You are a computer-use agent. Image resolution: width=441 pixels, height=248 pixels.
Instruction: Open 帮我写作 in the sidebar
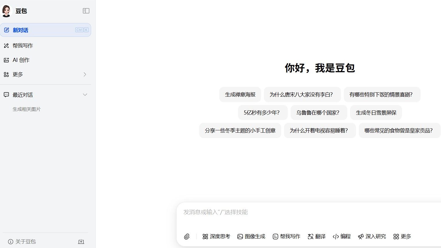click(45, 45)
